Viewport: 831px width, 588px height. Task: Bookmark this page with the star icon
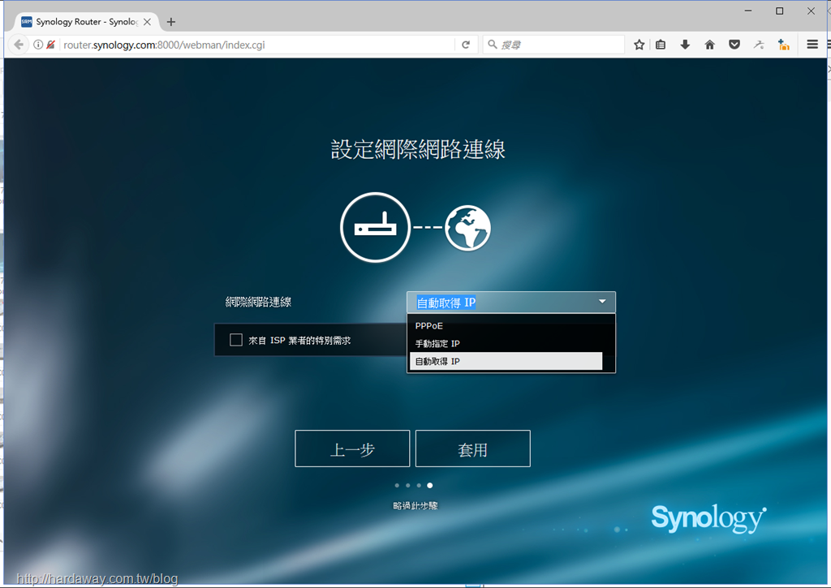[639, 45]
